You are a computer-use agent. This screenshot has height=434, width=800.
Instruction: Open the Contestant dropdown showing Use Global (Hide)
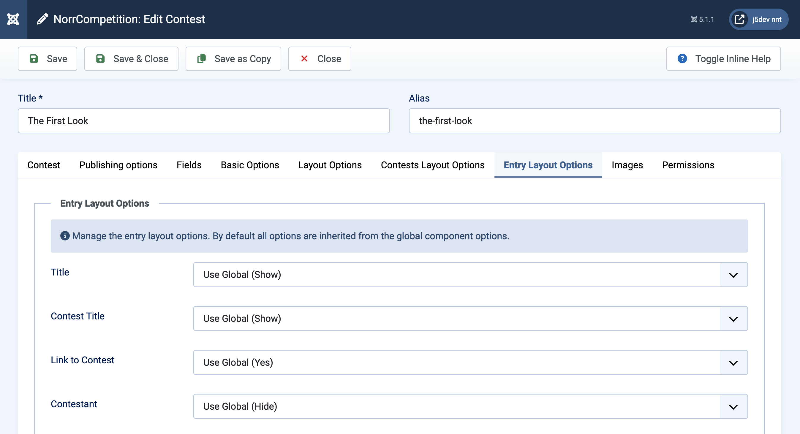470,406
